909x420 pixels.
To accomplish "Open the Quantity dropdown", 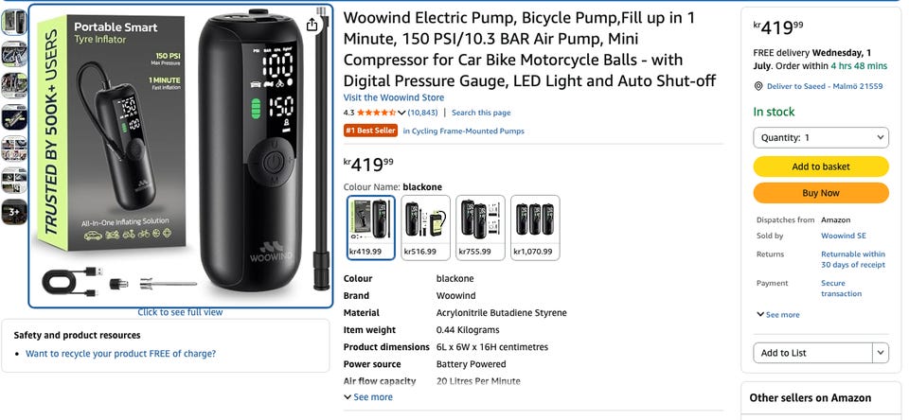I will (820, 138).
